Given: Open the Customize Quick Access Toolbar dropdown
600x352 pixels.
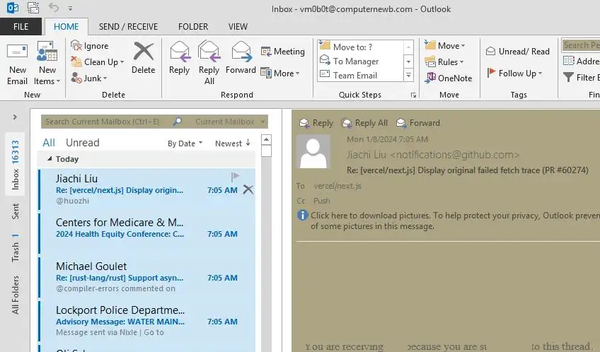Looking at the screenshot, I should tap(70, 8).
